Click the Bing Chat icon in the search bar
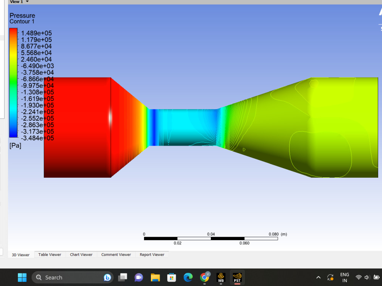 107,277
